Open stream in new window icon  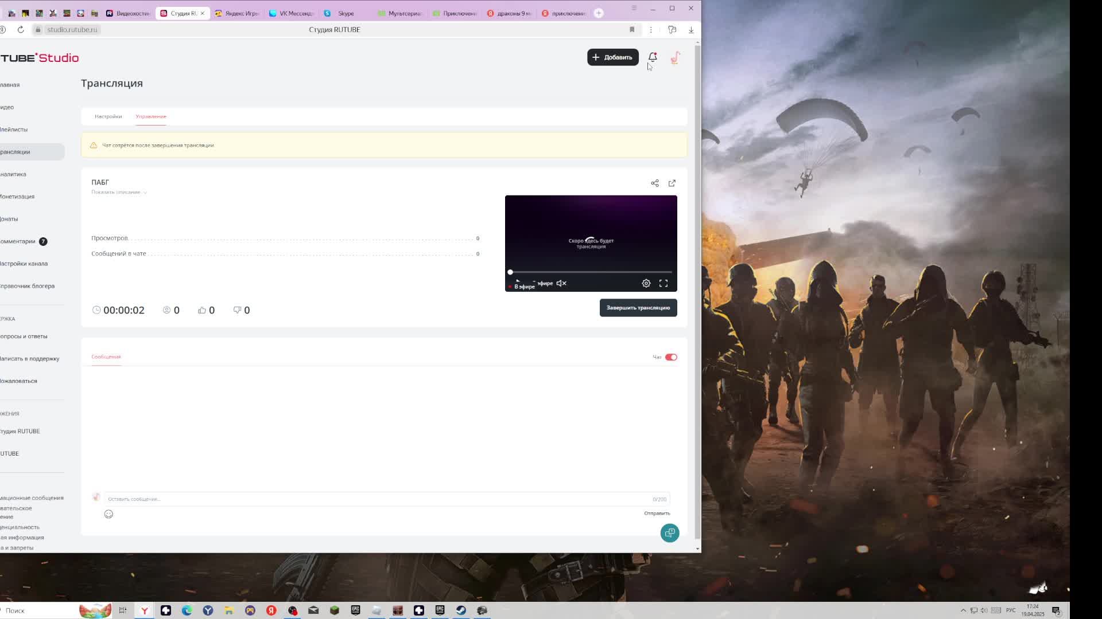[x=672, y=183]
